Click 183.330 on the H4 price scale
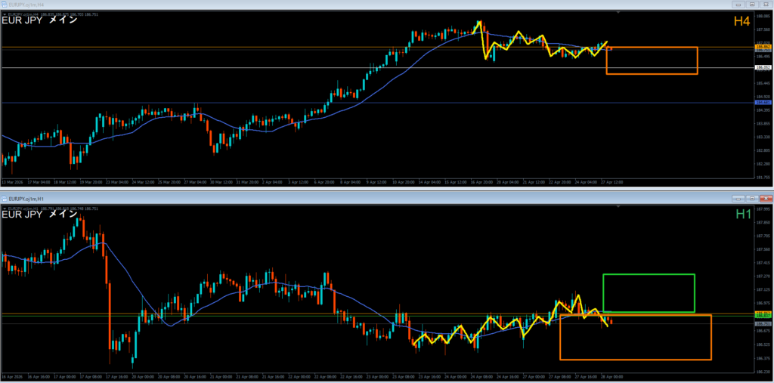 pos(763,137)
